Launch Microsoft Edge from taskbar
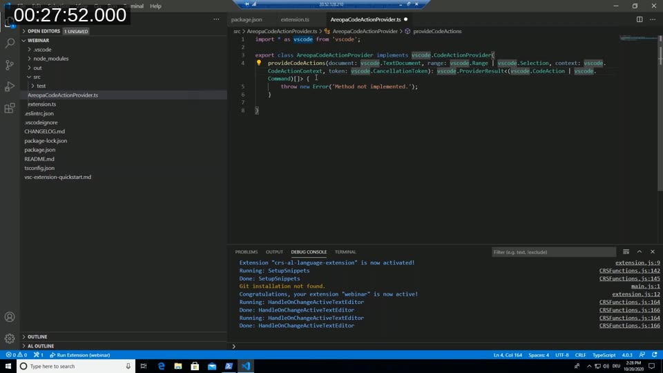The height and width of the screenshot is (373, 663). point(161,366)
